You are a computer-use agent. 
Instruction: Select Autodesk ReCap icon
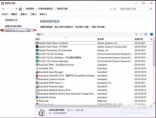(37, 97)
